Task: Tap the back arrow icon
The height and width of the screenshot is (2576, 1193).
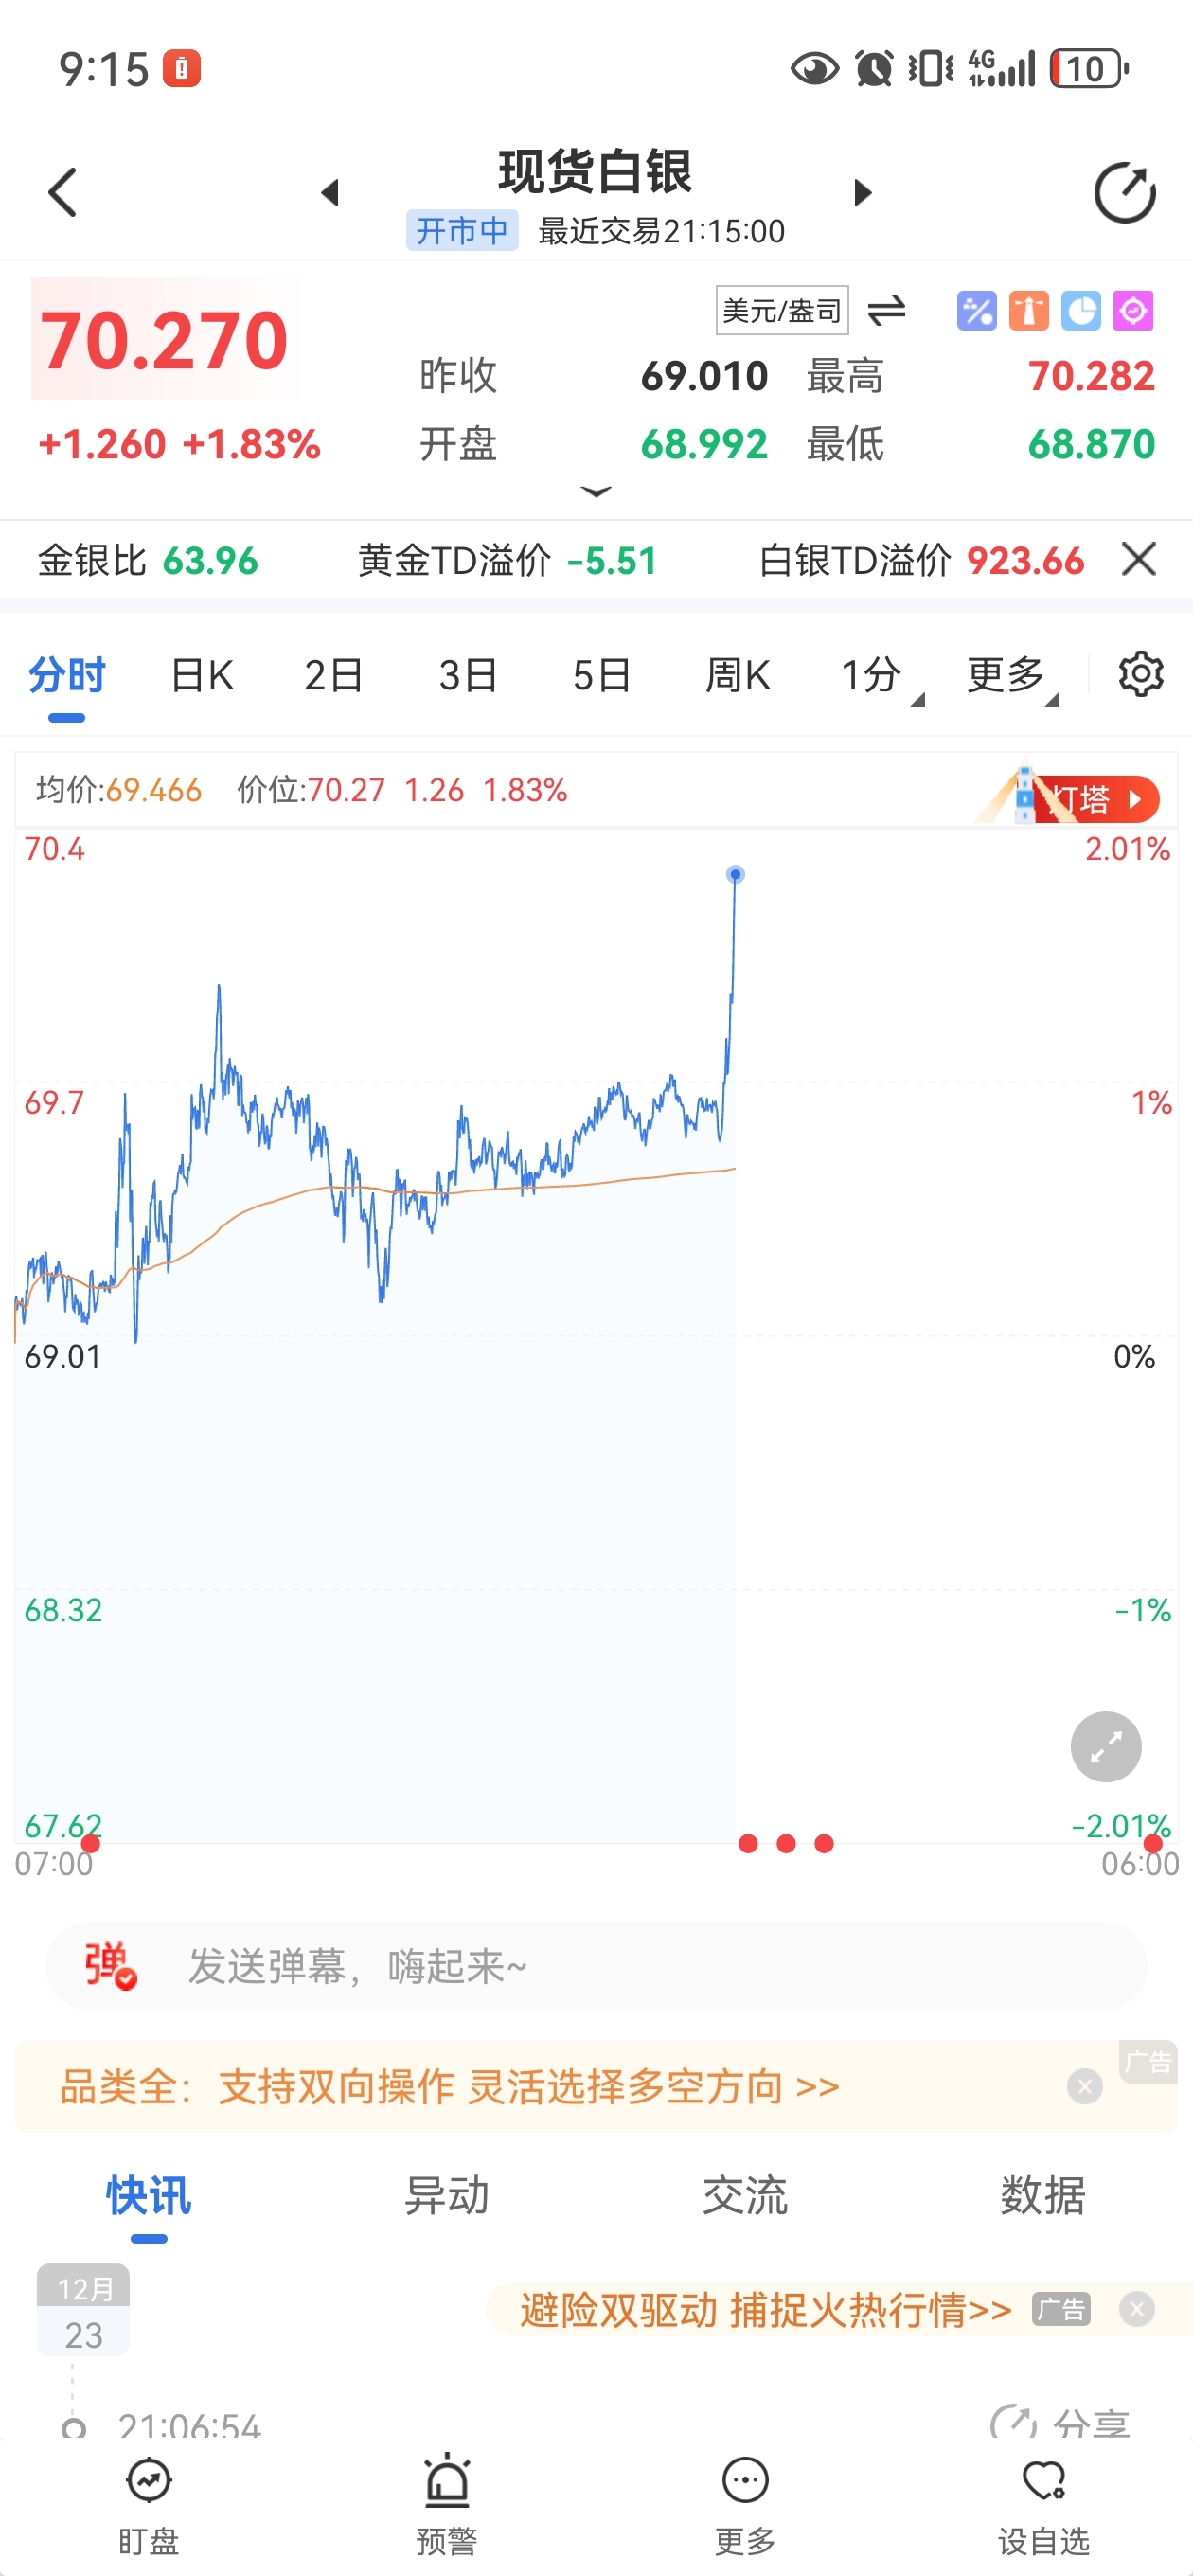Action: tap(62, 192)
